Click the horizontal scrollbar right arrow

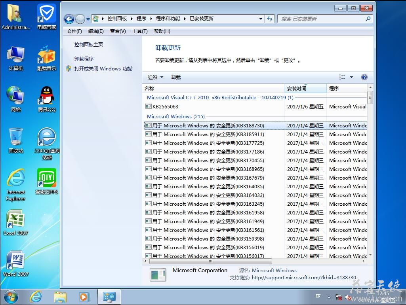(x=364, y=261)
